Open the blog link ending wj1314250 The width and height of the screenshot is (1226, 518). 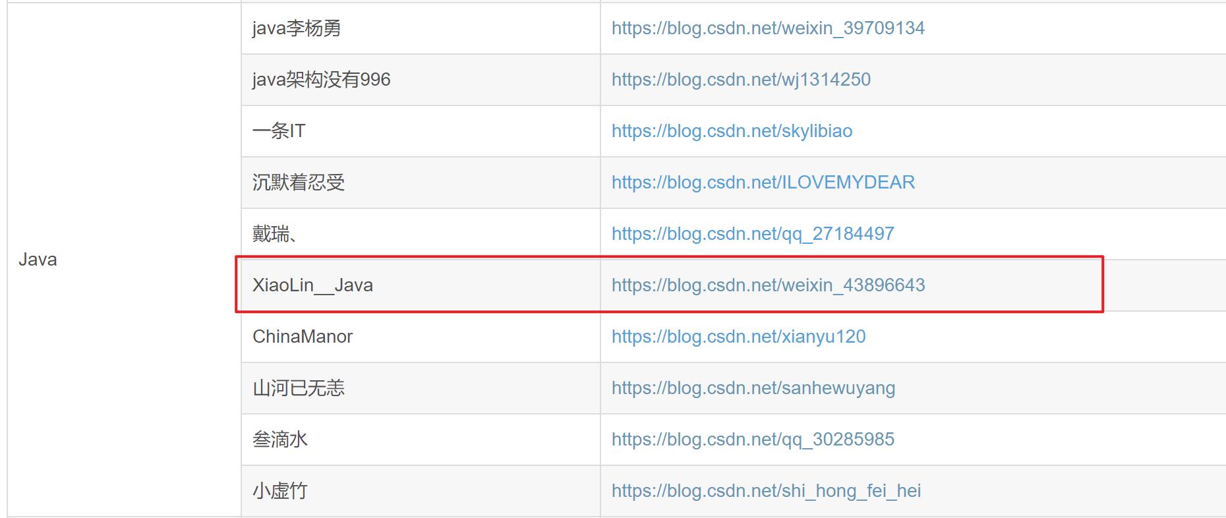[741, 80]
